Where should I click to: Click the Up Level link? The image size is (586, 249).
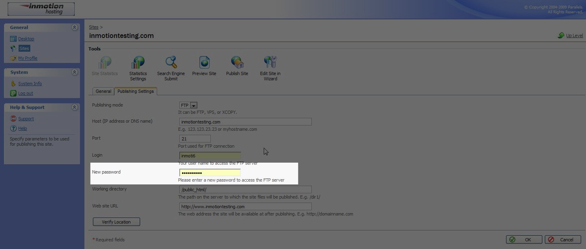coord(574,36)
